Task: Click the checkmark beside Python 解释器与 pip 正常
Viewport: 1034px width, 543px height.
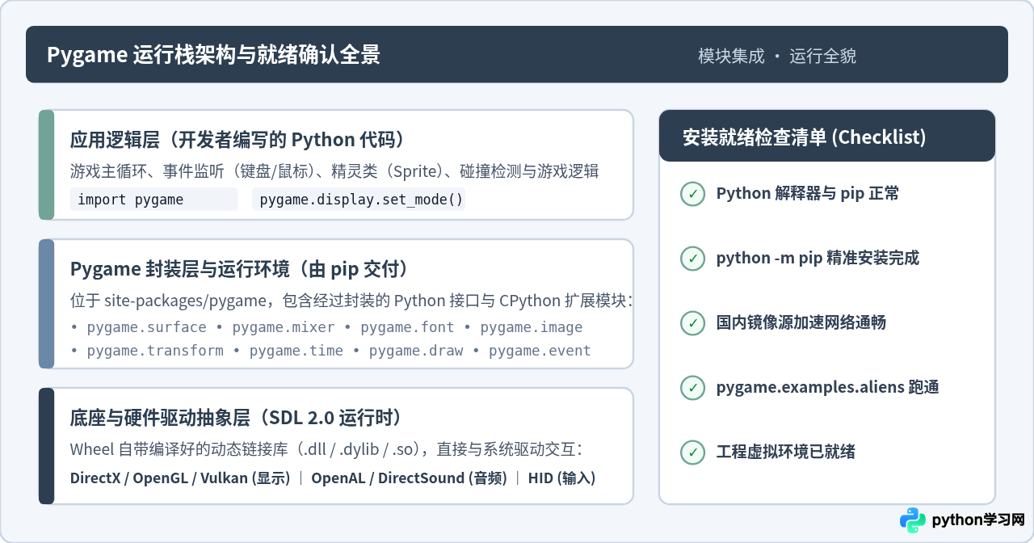Action: coord(692,194)
